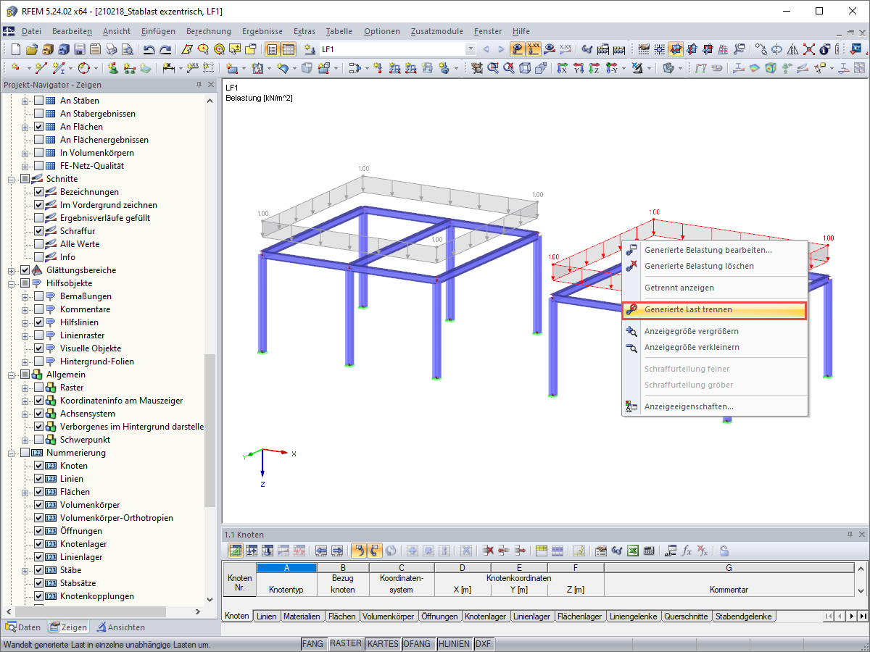Expand the Raster tree node
This screenshot has height=652, width=870.
[25, 388]
